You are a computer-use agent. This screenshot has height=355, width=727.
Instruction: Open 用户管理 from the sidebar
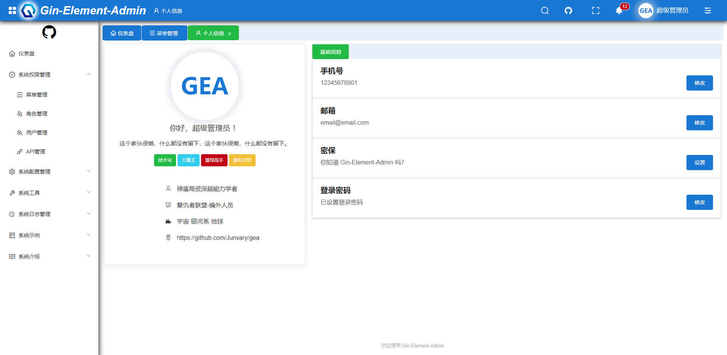click(x=37, y=132)
